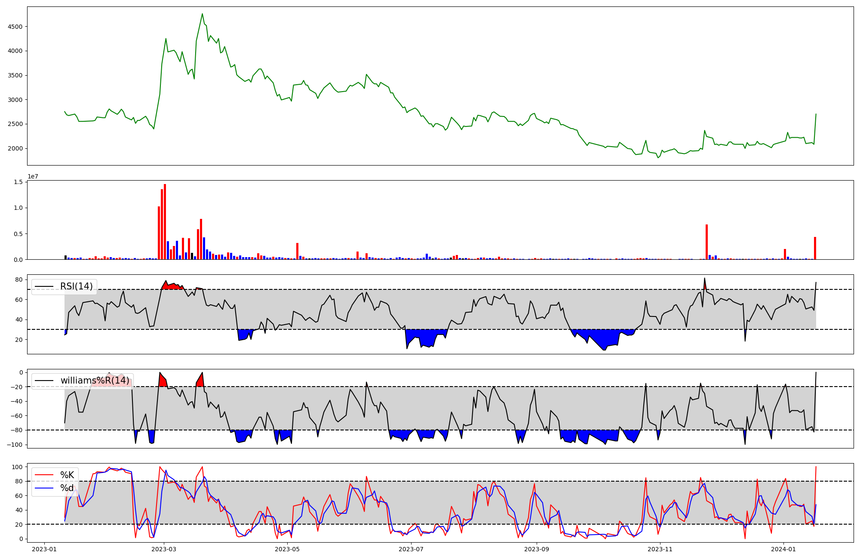860x559 pixels.
Task: Click the tallest red volume bar
Action: click(165, 222)
